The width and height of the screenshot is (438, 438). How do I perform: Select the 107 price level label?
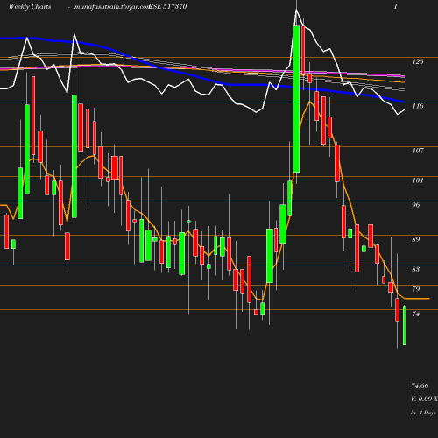tap(418, 151)
